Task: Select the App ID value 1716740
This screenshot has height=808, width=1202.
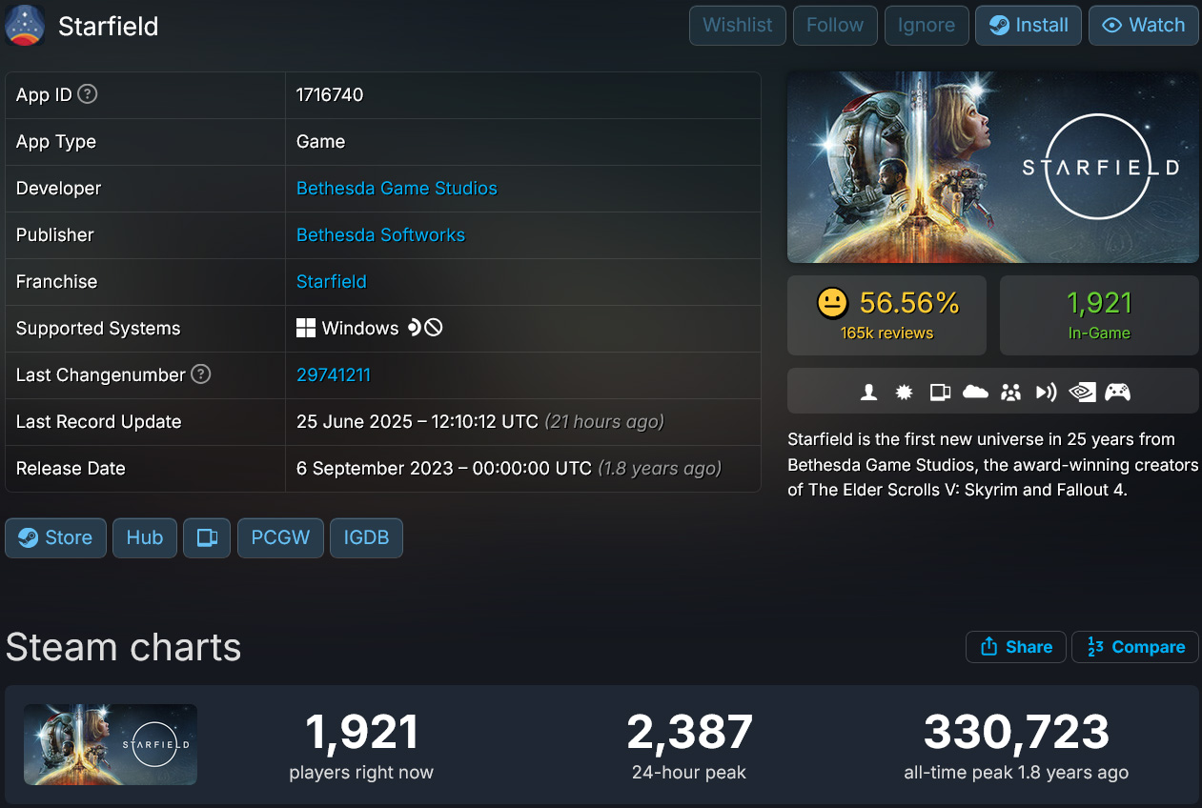Action: pyautogui.click(x=330, y=95)
